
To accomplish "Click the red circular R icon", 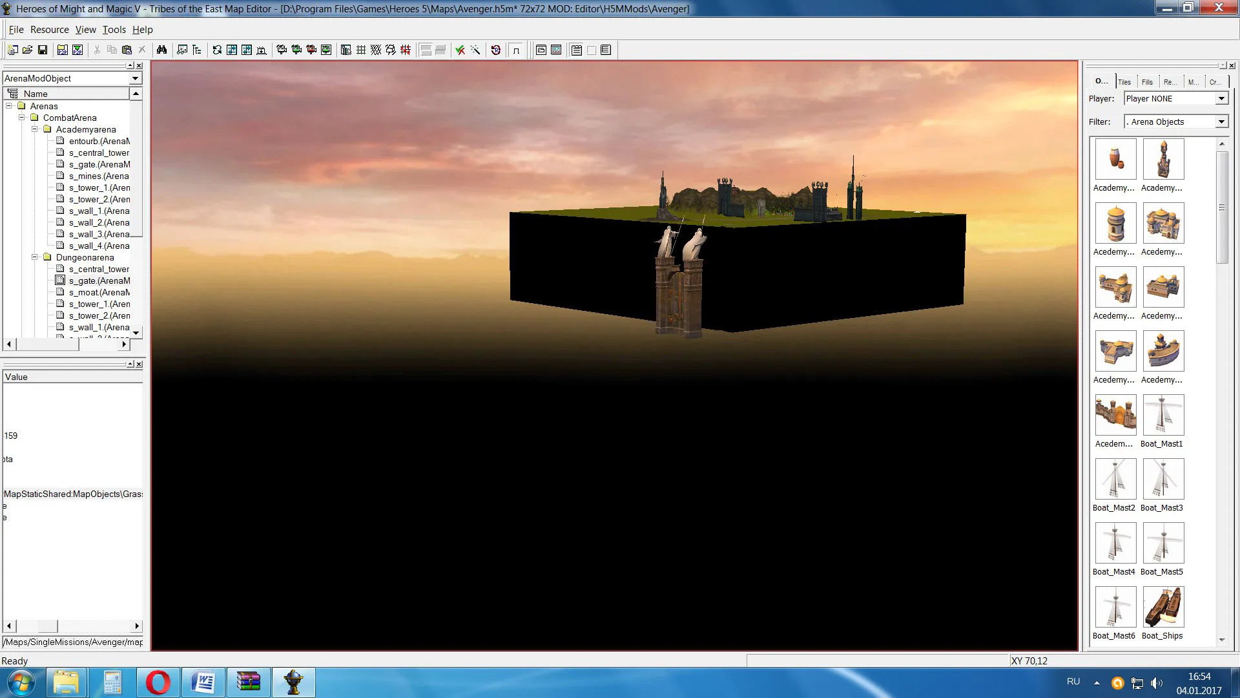I will pos(496,50).
